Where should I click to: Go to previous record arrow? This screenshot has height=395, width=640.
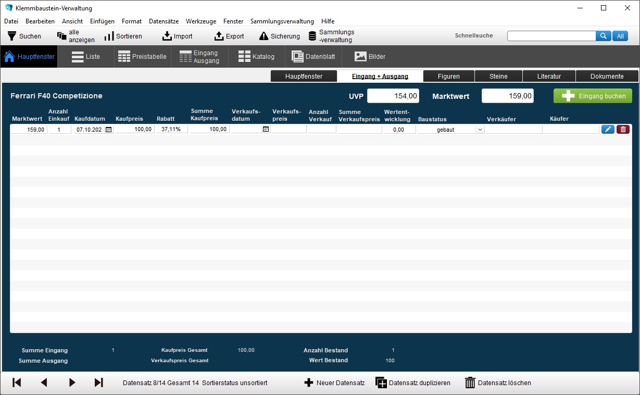coord(44,383)
